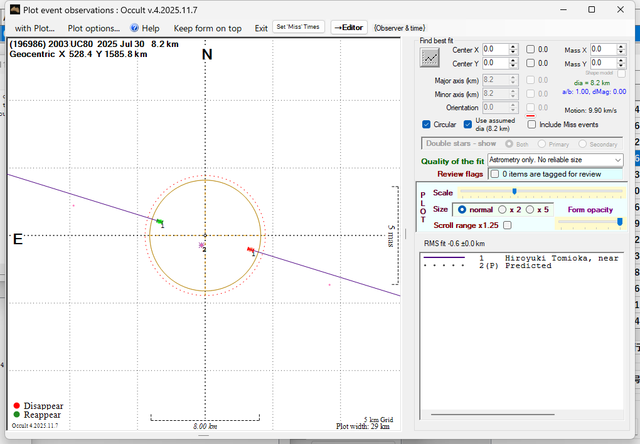The width and height of the screenshot is (640, 444).
Task: Click the blue Help question mark icon
Action: (134, 28)
